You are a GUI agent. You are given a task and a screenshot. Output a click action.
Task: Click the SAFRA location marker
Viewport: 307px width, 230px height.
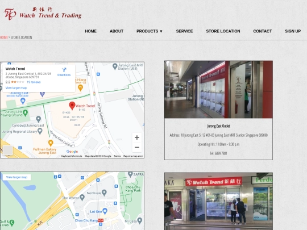point(130,174)
